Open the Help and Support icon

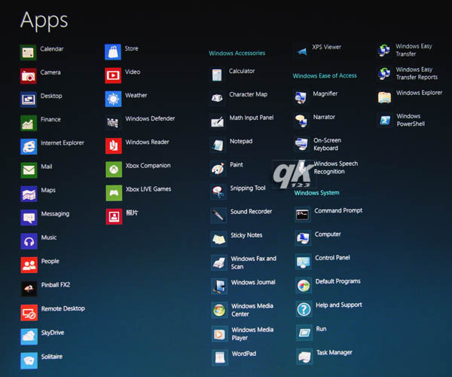point(304,309)
